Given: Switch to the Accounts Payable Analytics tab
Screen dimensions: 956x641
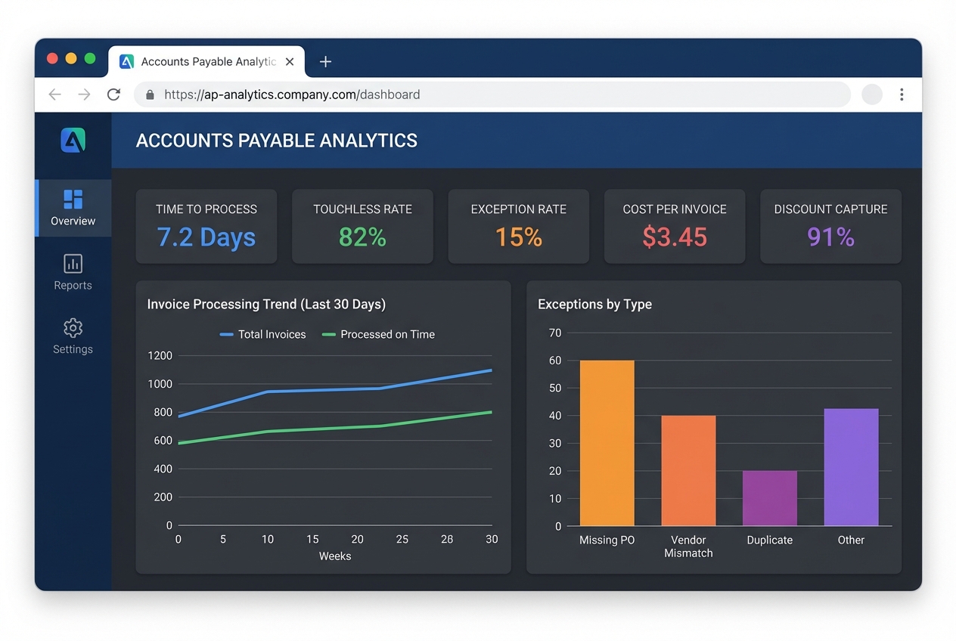Looking at the screenshot, I should coord(204,61).
